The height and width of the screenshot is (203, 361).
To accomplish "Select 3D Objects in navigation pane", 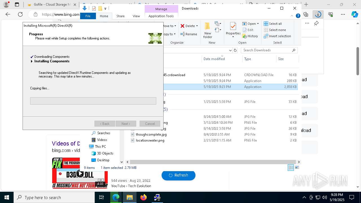I will coord(105,153).
